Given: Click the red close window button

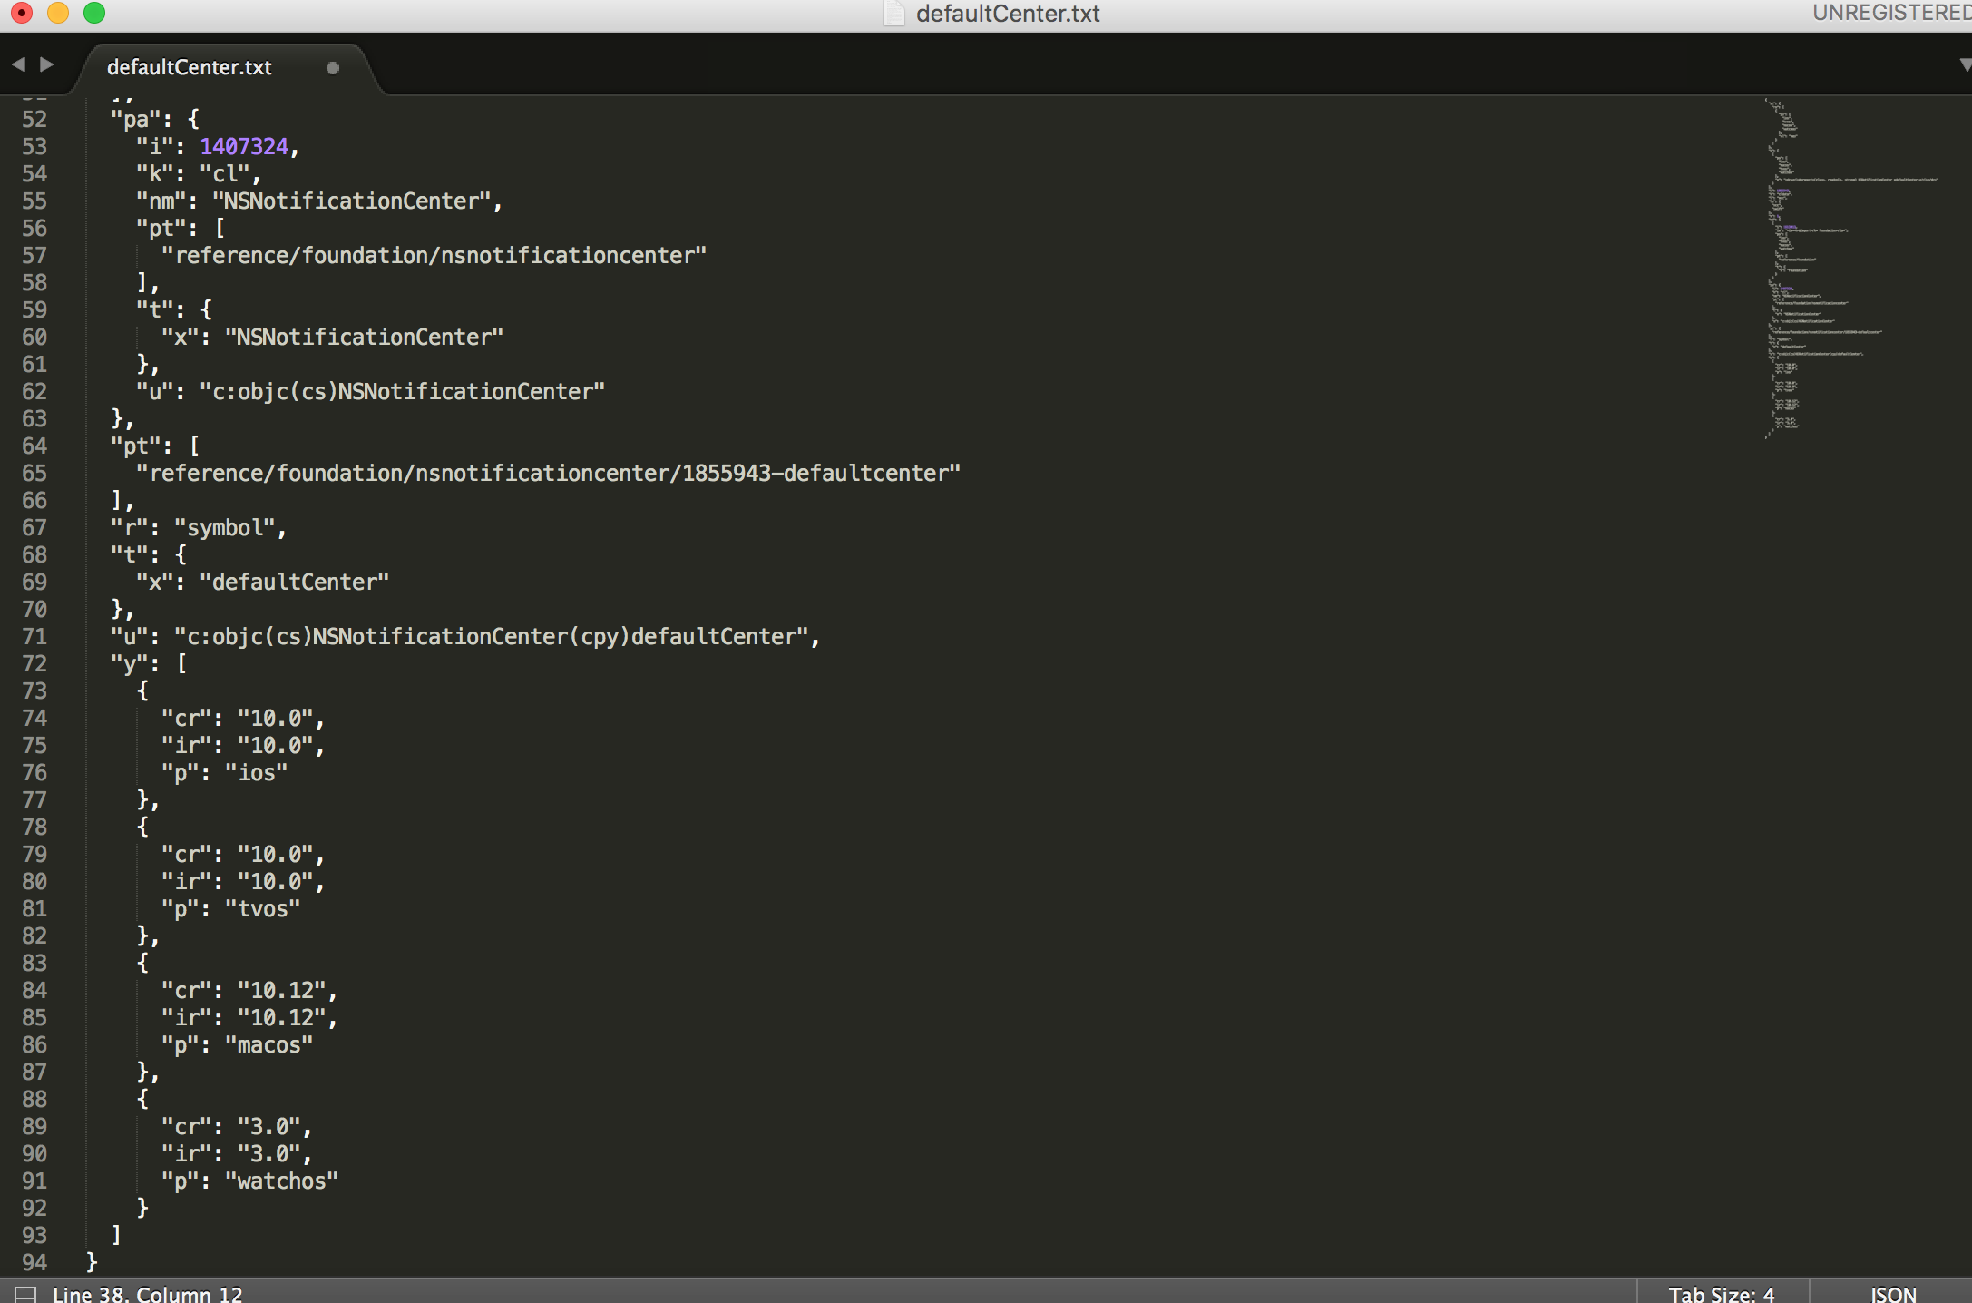Looking at the screenshot, I should pyautogui.click(x=22, y=13).
